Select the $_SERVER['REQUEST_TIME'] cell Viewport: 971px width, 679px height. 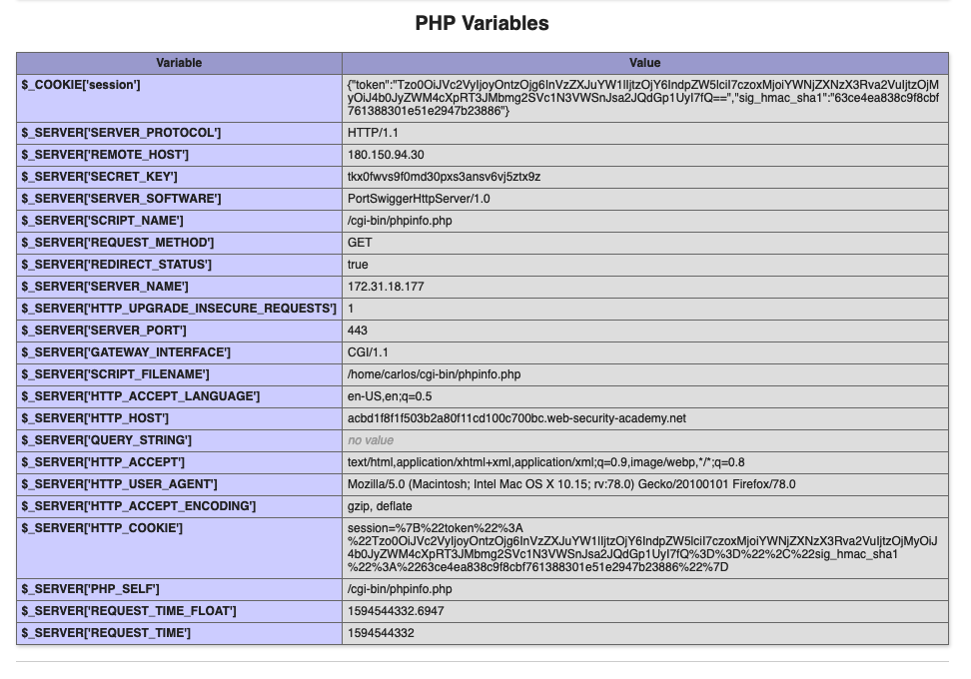pyautogui.click(x=179, y=634)
